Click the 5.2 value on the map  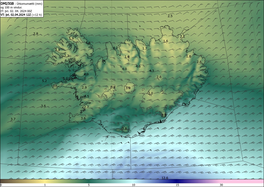44,81
